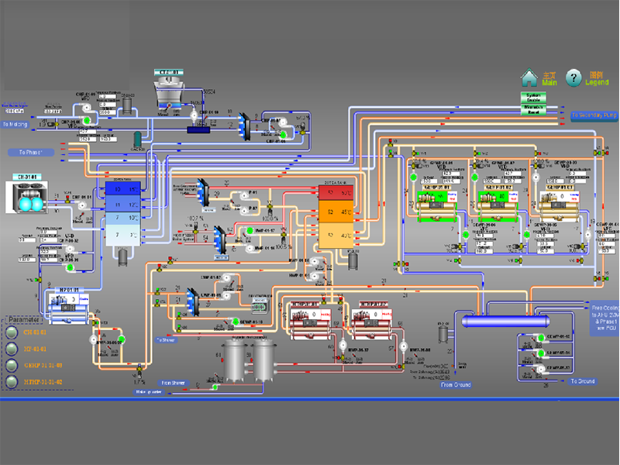Click the grey pressure vessel near cooling tower

(x=127, y=105)
